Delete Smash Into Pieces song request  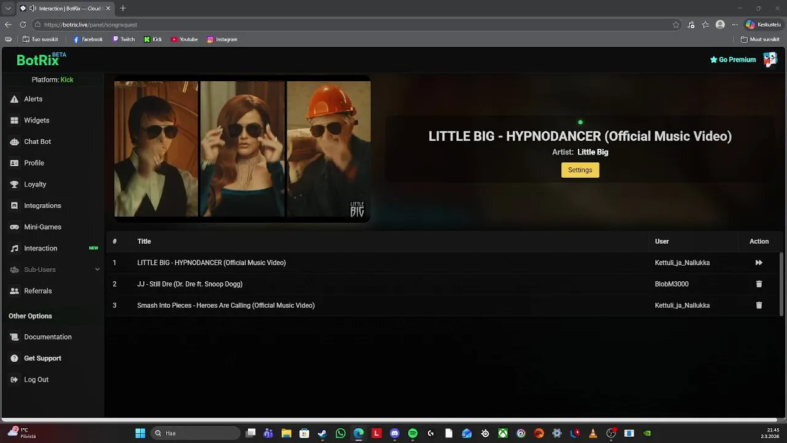click(759, 305)
